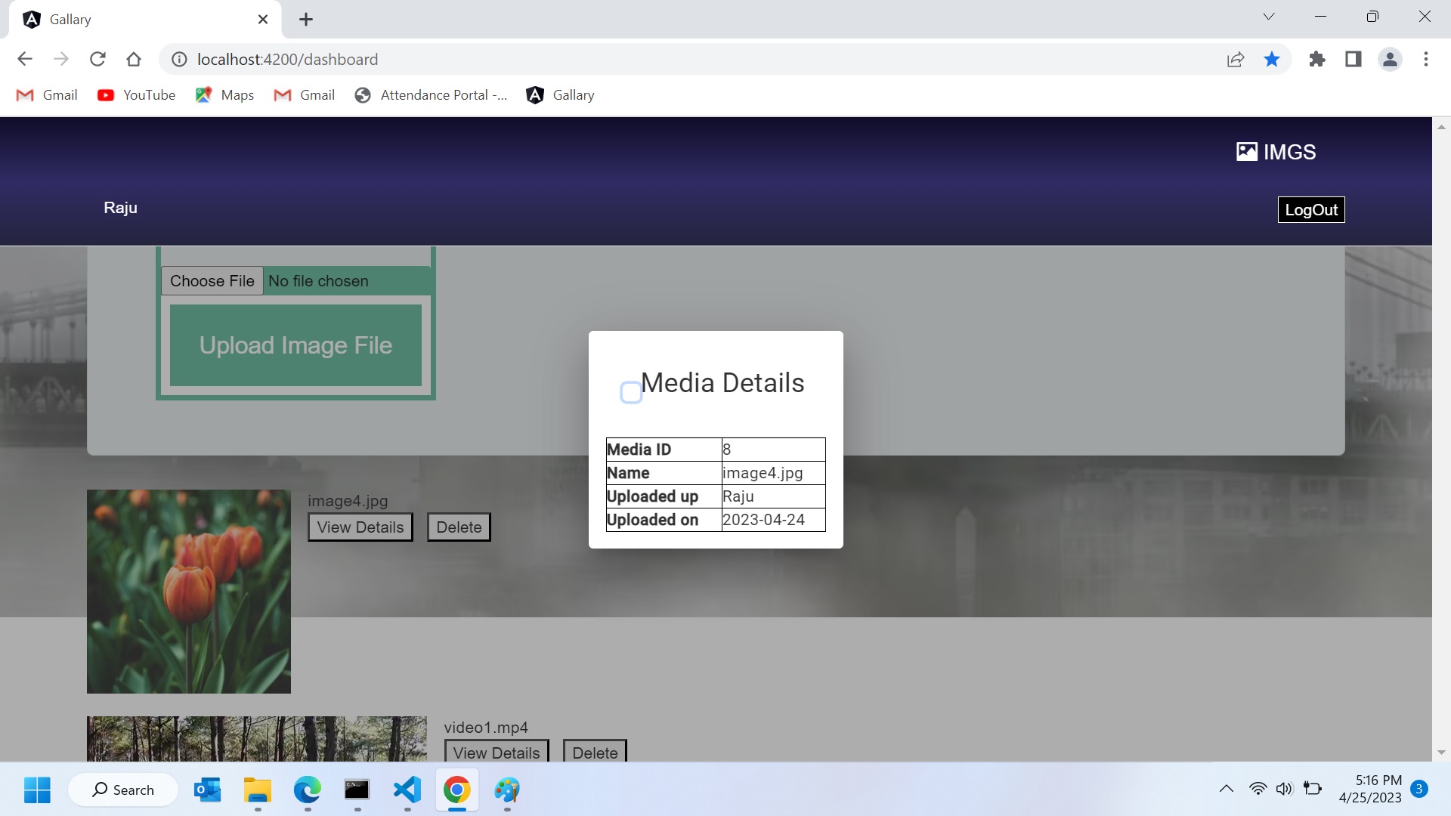Click the Raju username text
Viewport: 1451px width, 816px height.
pyautogui.click(x=121, y=208)
